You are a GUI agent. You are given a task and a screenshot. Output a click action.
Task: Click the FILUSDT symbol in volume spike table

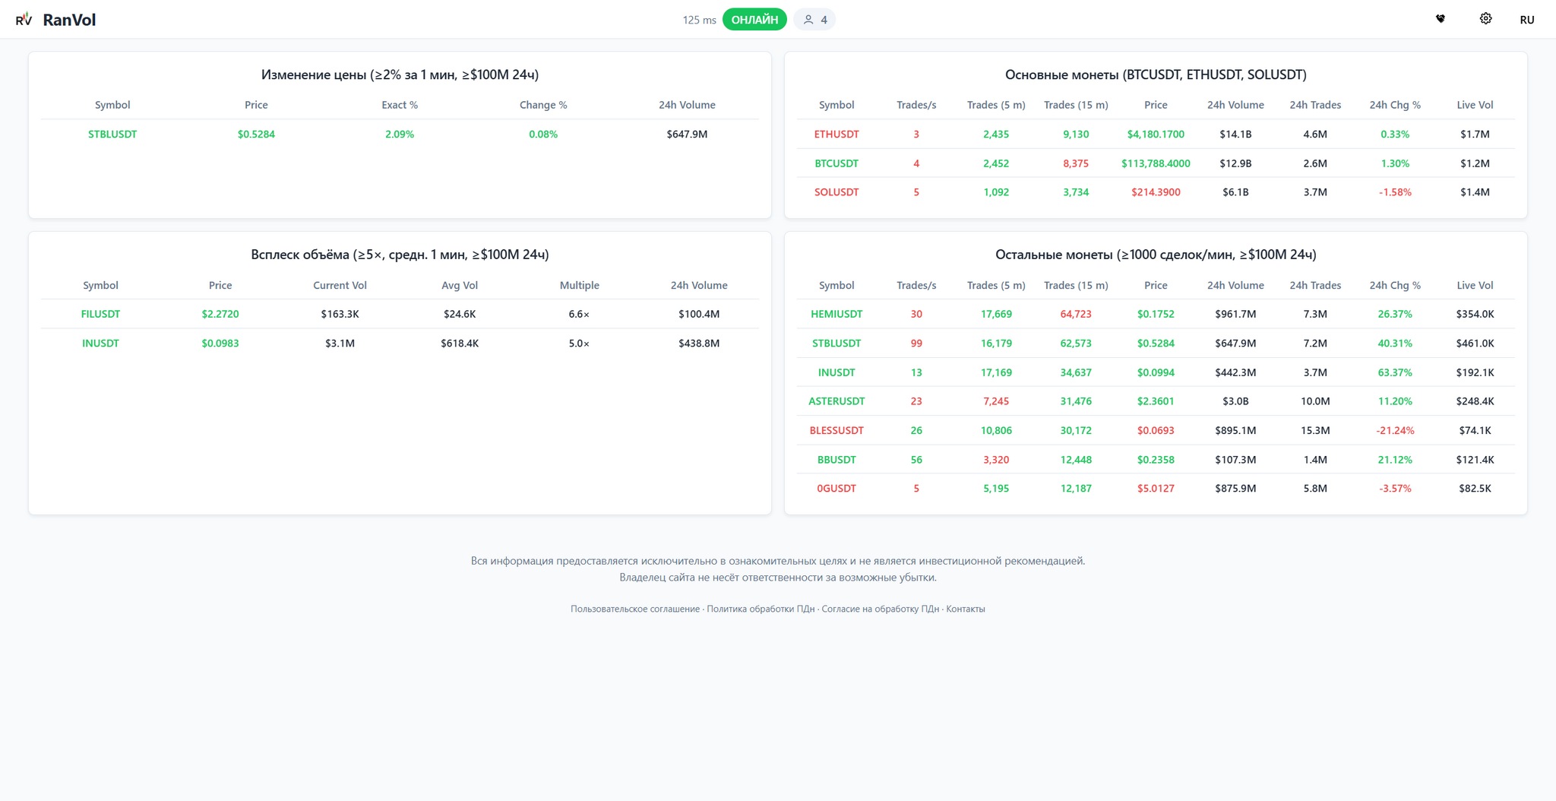click(x=100, y=314)
